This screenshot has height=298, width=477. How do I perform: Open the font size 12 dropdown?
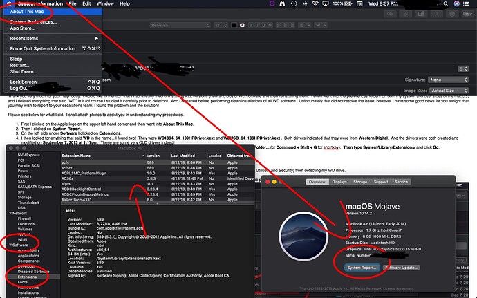tap(221, 25)
